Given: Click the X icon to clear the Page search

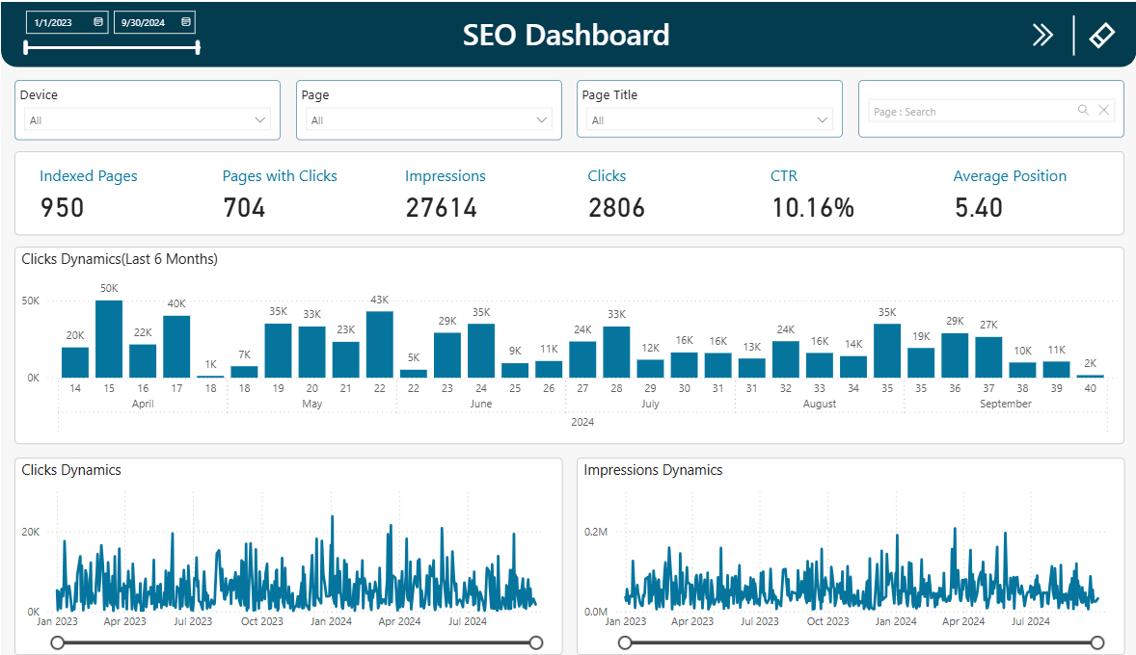Looking at the screenshot, I should coord(1103,110).
